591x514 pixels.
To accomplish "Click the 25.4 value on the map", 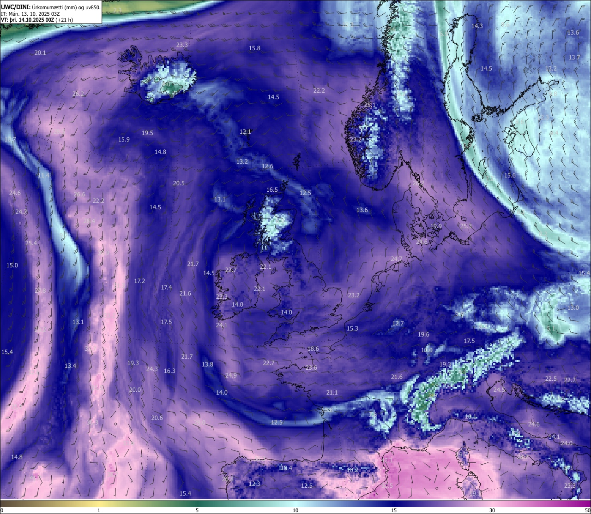I will pyautogui.click(x=31, y=243).
